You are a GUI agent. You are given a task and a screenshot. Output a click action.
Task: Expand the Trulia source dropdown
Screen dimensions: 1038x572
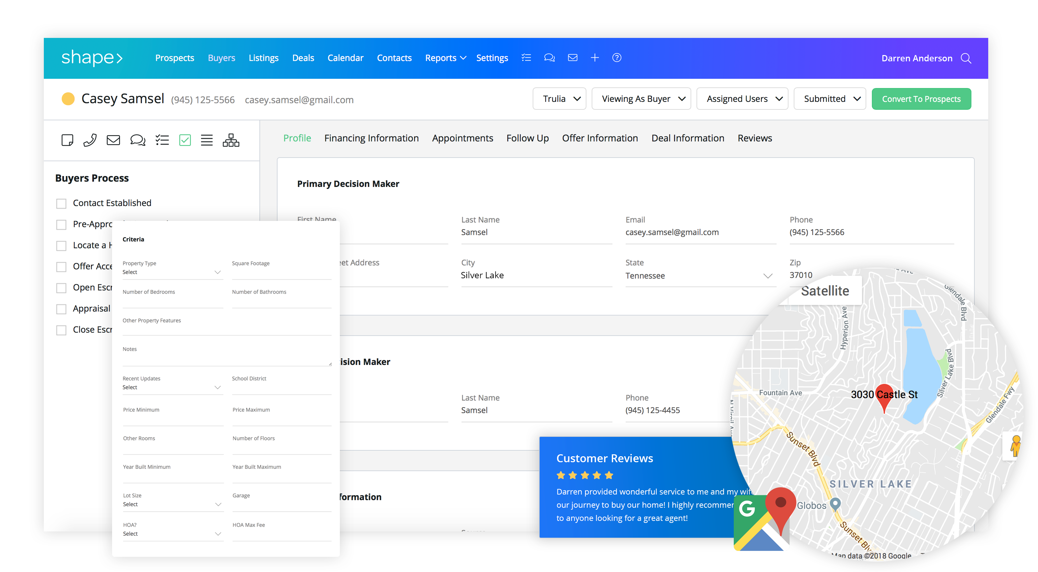(x=559, y=99)
